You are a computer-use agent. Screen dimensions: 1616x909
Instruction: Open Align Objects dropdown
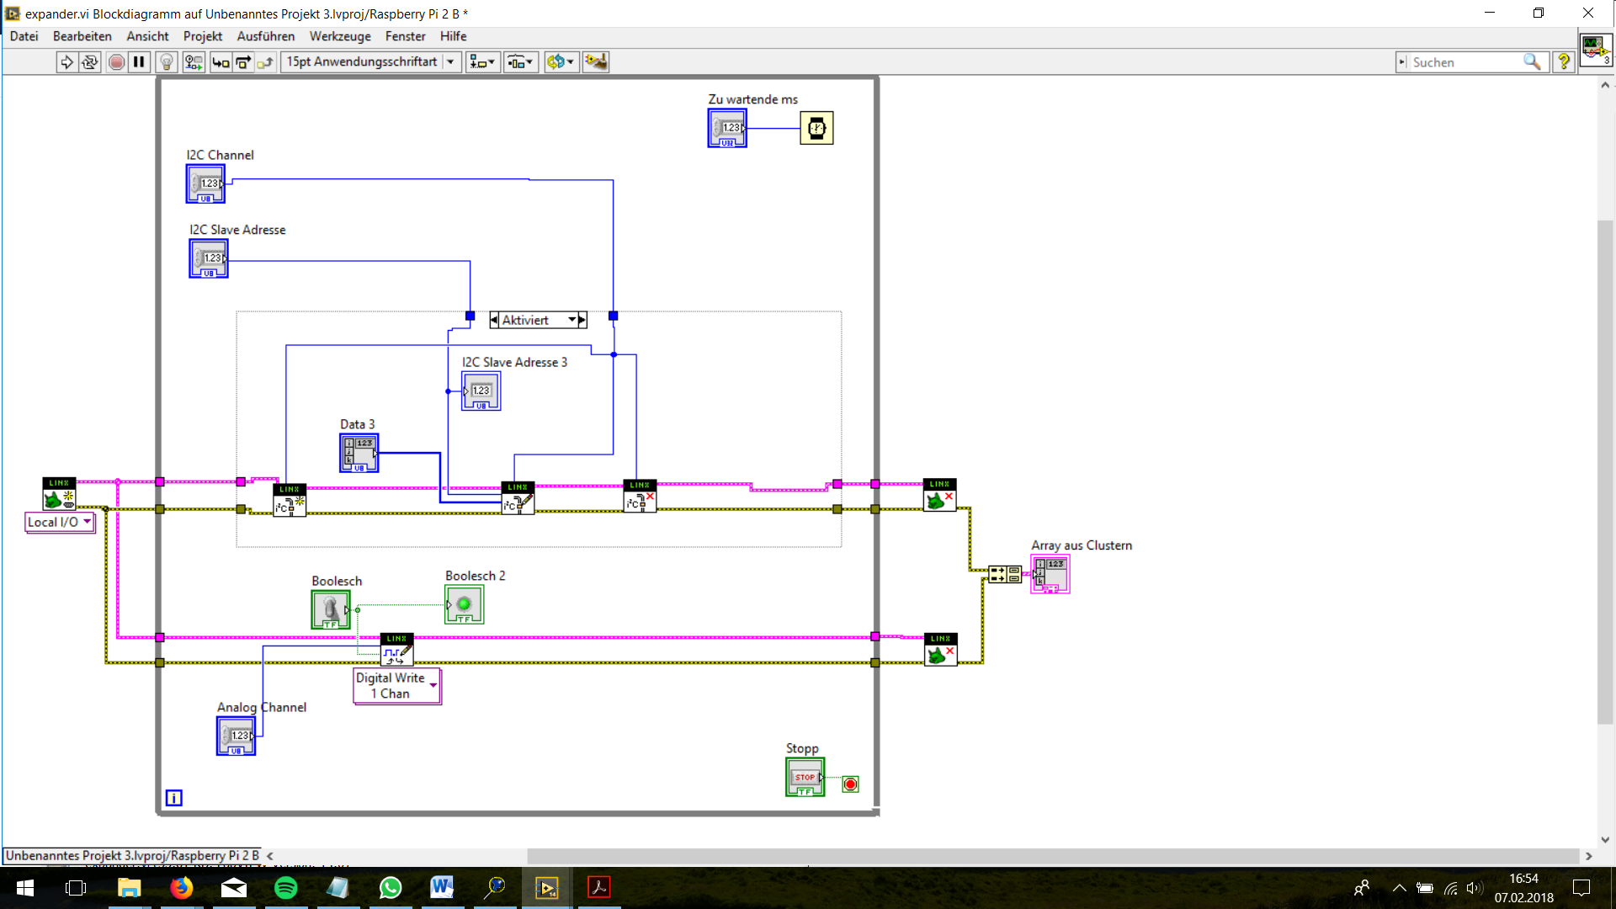(x=482, y=61)
